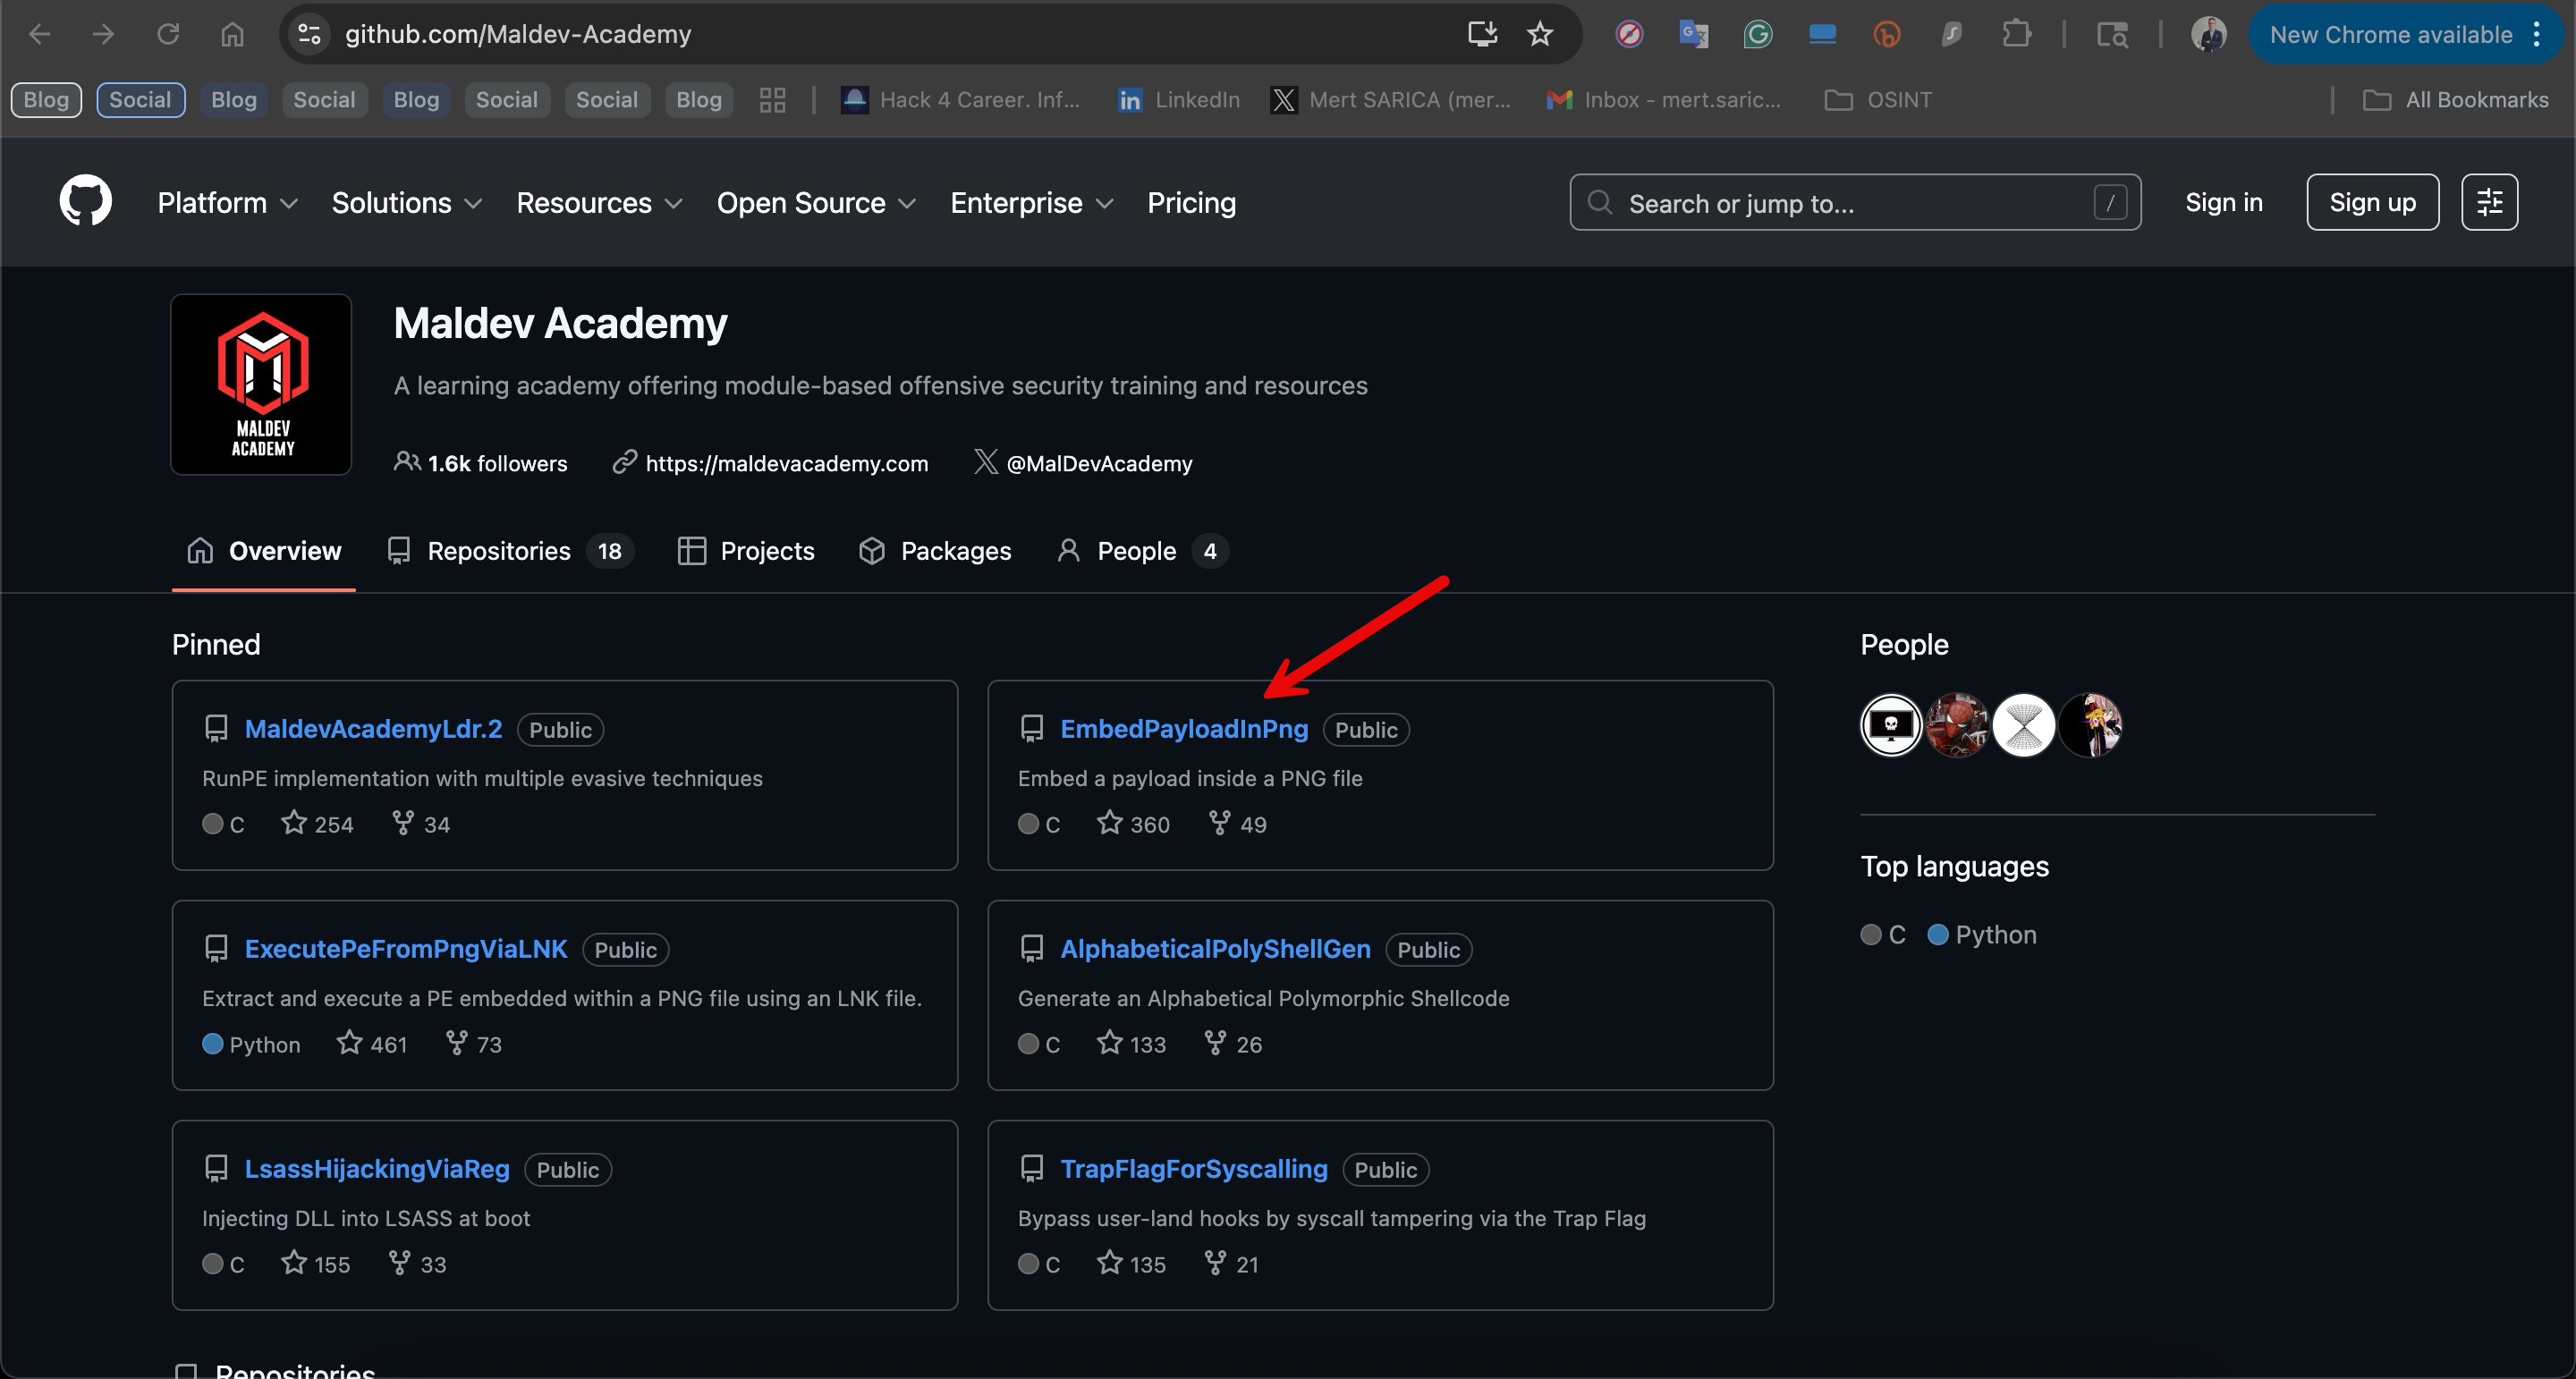Viewport: 2576px width, 1379px height.
Task: Expand the Resources dropdown menu
Action: (600, 203)
